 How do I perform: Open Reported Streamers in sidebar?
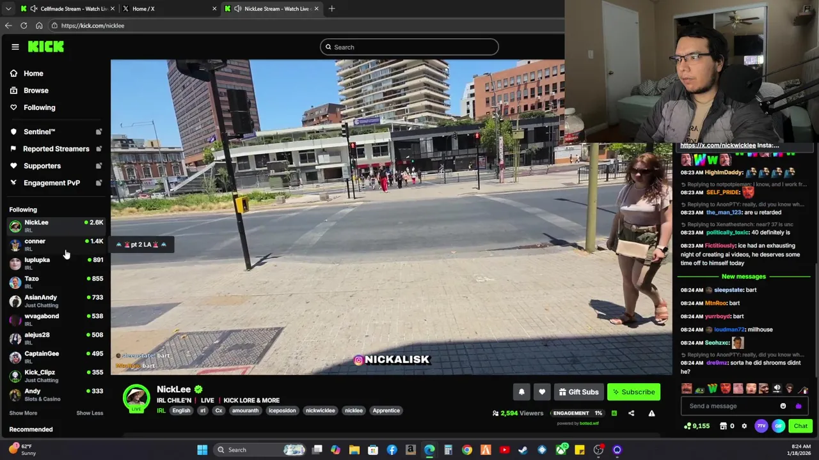(56, 149)
